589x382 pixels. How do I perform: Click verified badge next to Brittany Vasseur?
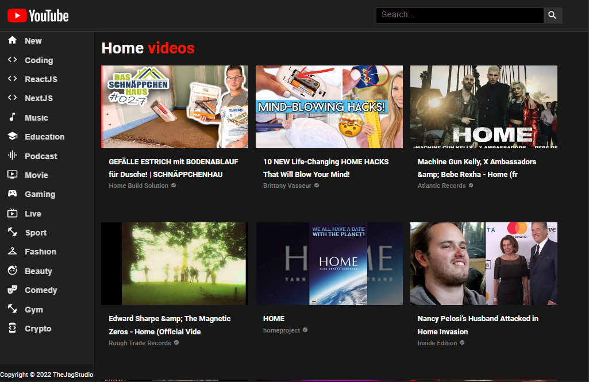tap(317, 185)
